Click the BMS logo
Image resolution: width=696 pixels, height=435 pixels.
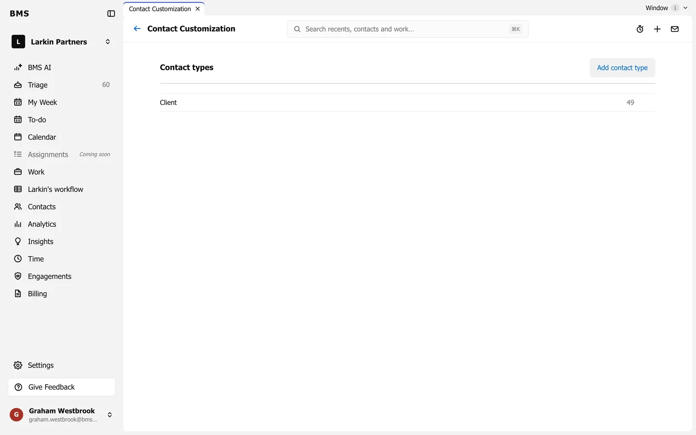19,14
